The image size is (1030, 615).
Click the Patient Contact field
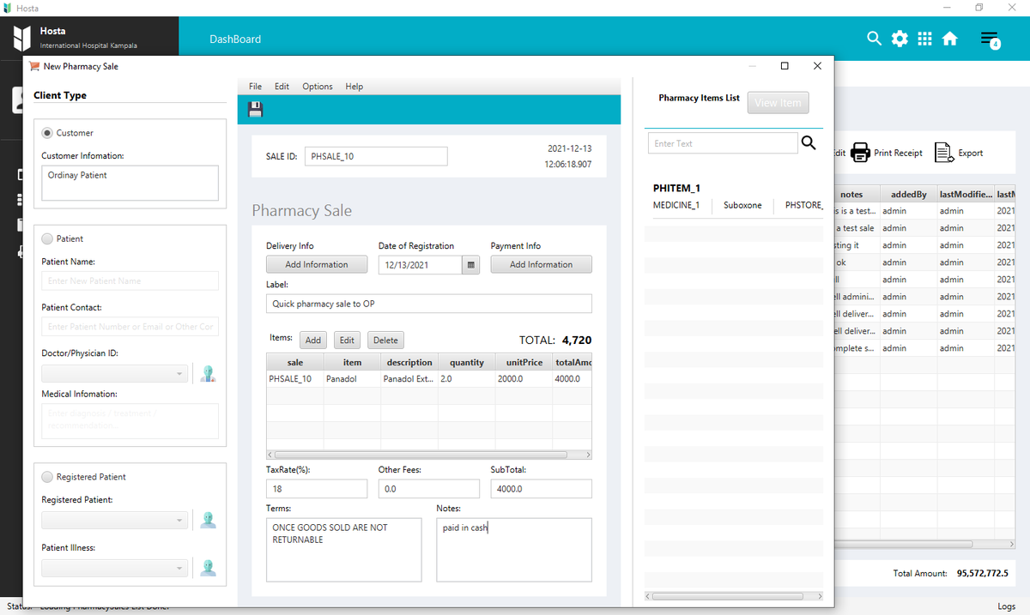tap(130, 327)
